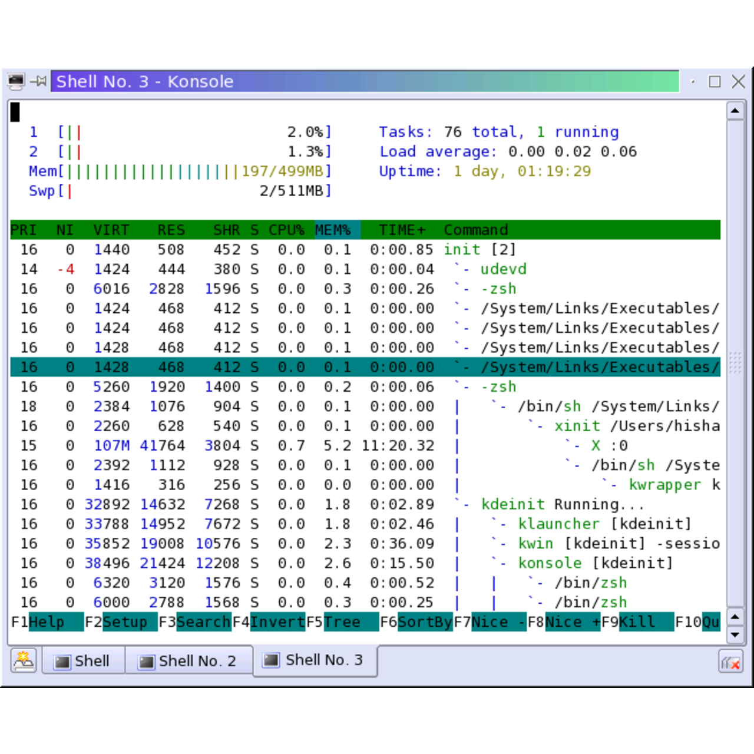This screenshot has height=754, width=754.
Task: Click the Shell tab terminal icon
Action: (62, 662)
